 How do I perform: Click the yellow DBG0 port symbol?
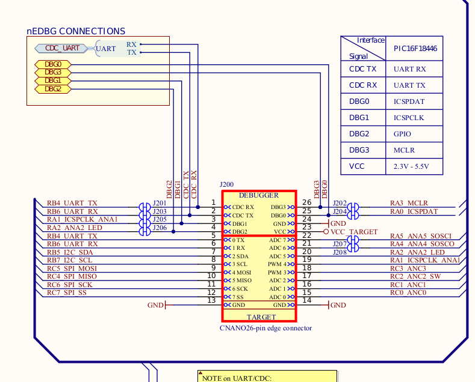[53, 64]
